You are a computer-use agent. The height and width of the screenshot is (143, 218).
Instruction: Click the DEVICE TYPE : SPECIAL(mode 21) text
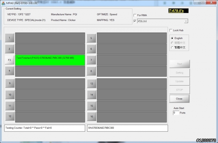[x=26, y=20]
